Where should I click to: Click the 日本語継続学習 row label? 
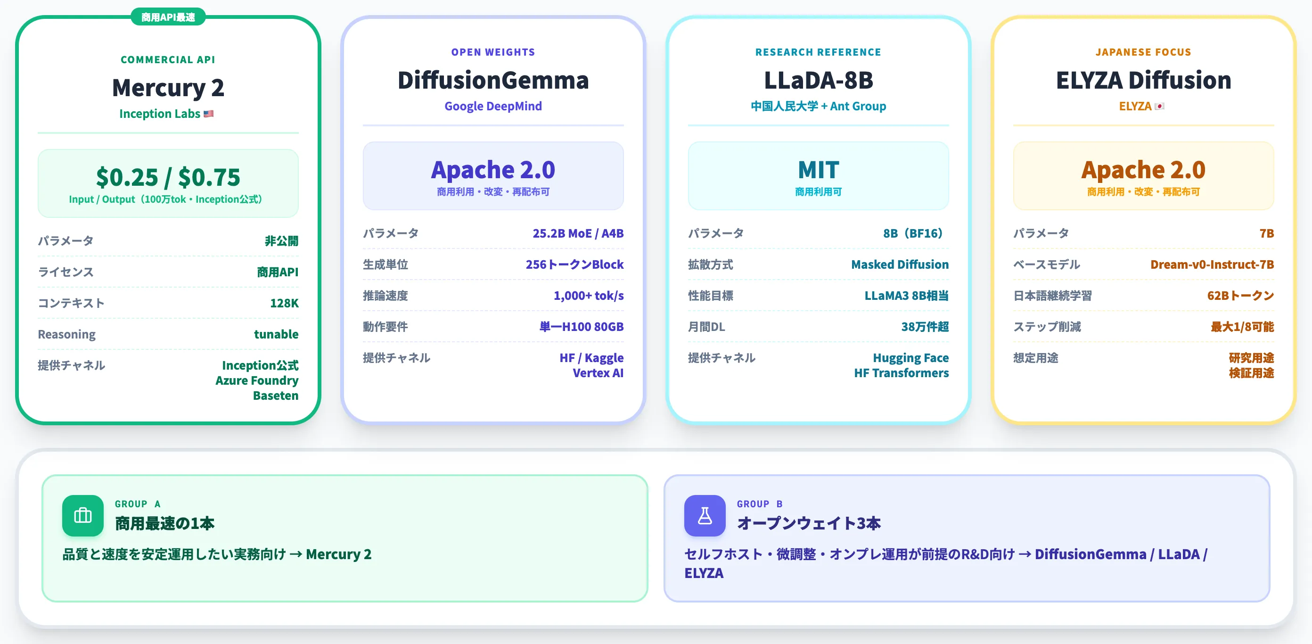point(1052,296)
